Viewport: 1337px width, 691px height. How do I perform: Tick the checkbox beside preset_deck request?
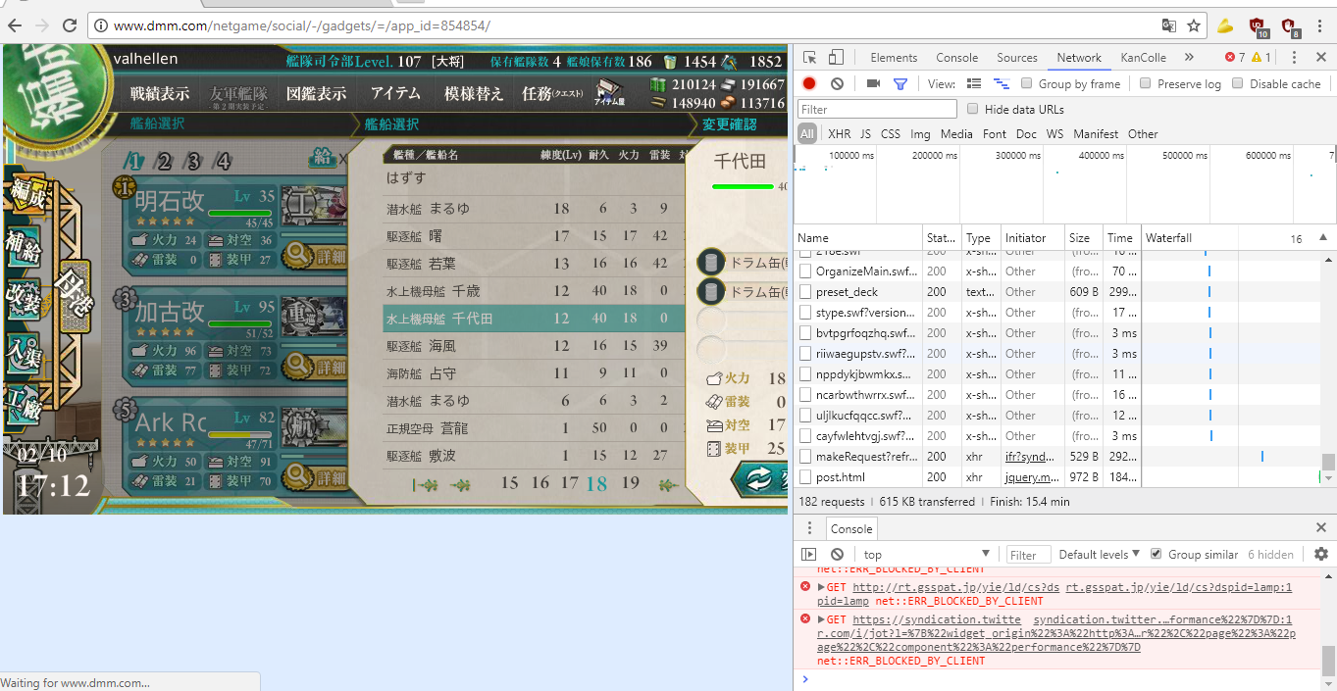pyautogui.click(x=805, y=292)
